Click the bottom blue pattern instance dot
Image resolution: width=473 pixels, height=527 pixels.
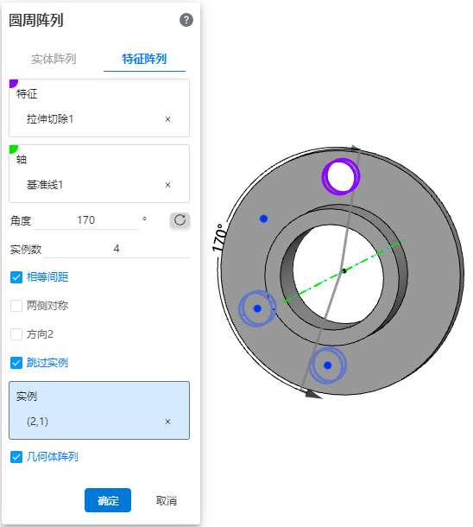328,365
